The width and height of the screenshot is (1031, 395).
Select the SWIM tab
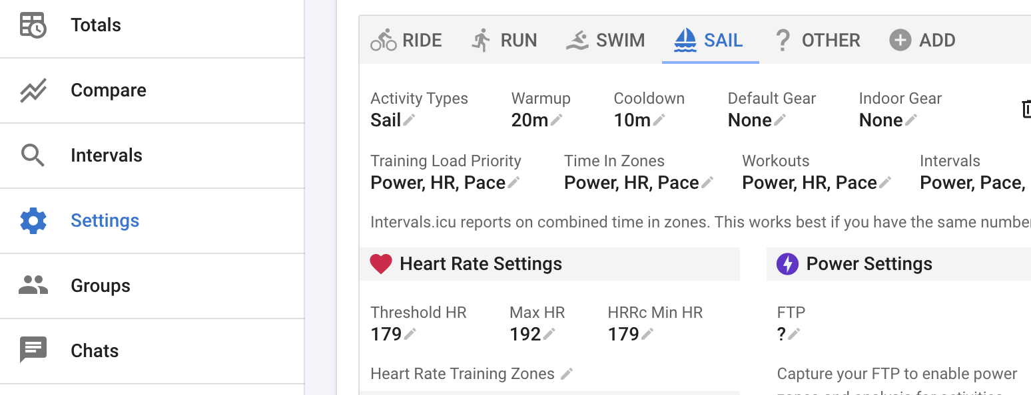click(x=605, y=40)
